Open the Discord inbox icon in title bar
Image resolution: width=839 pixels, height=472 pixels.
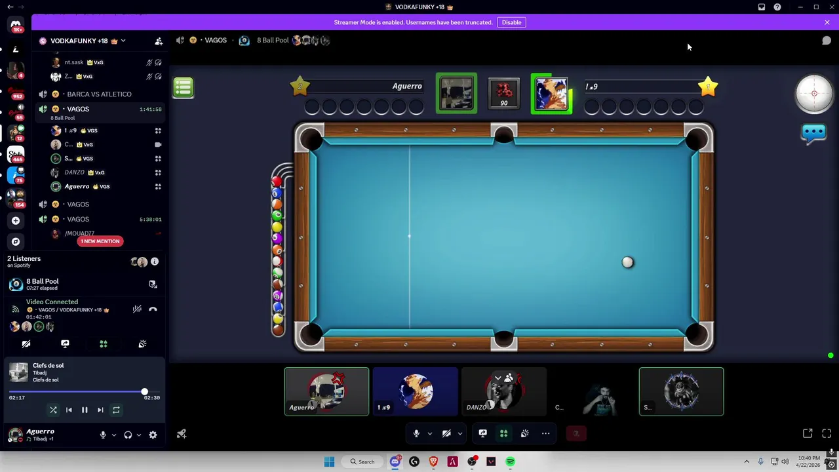point(762,7)
